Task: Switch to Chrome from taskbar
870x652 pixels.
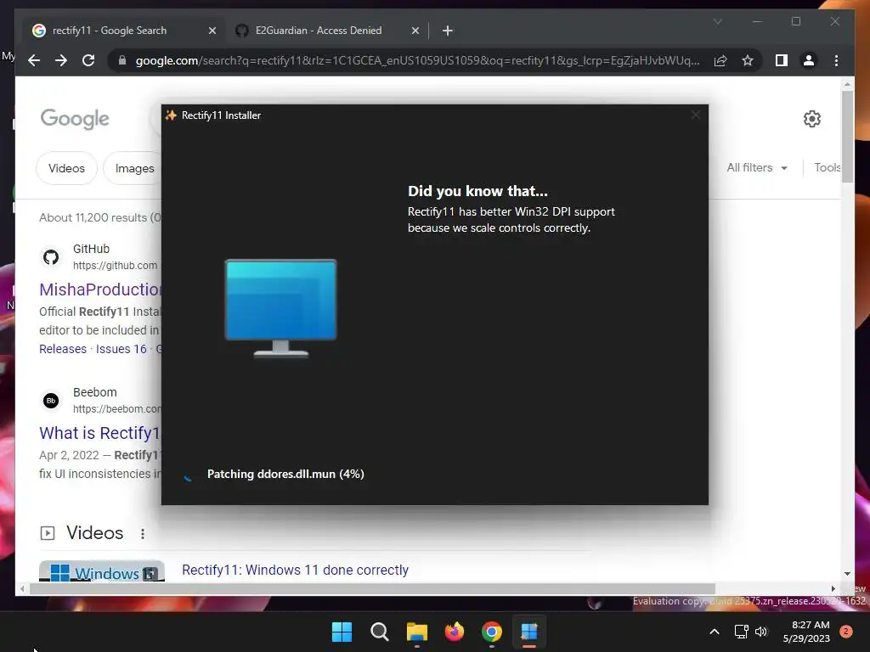Action: coord(492,632)
